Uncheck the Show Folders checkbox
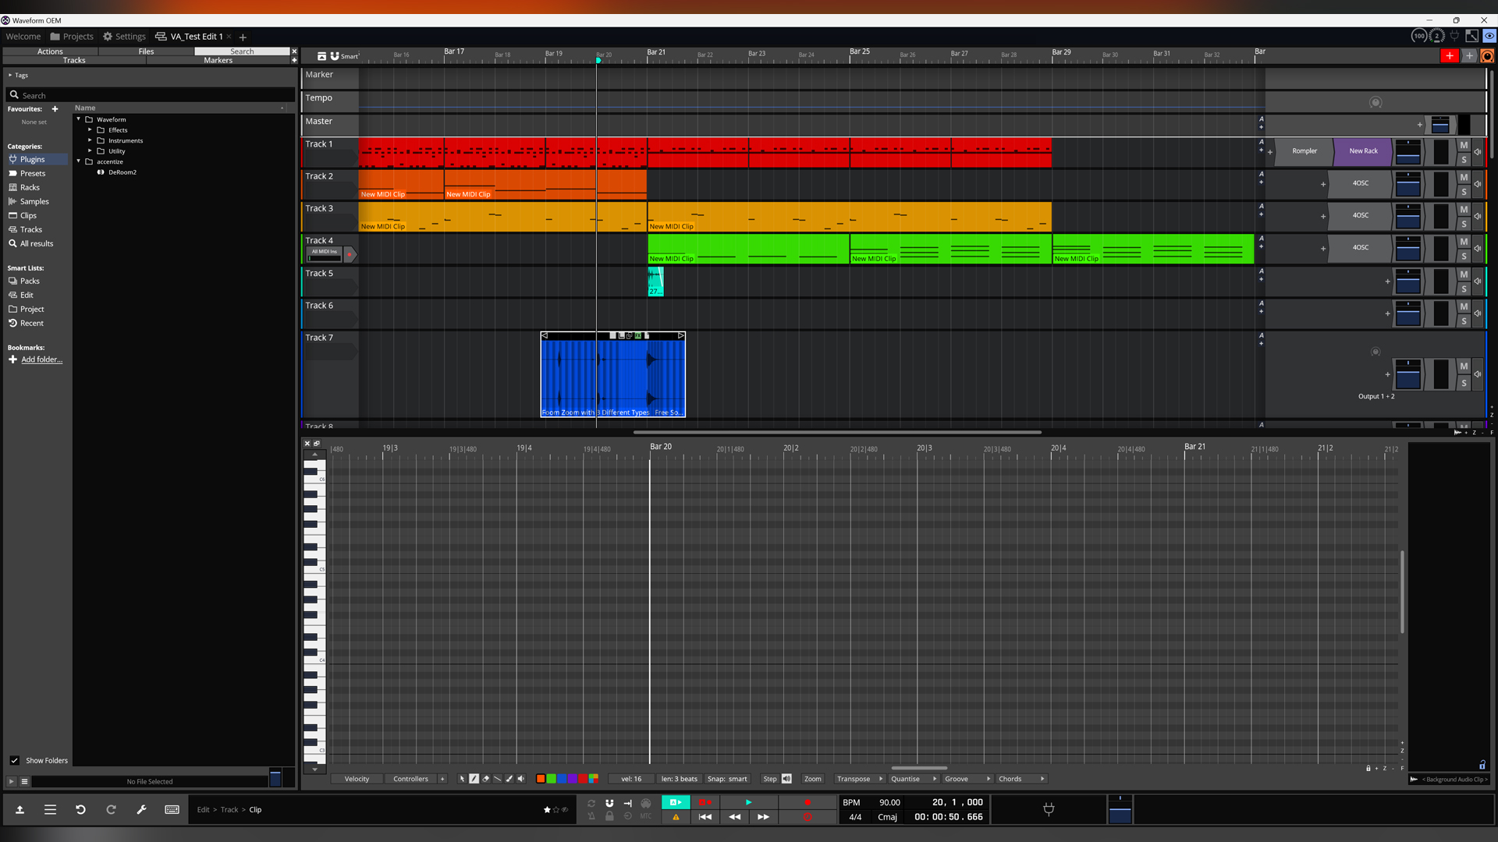This screenshot has height=842, width=1498. pyautogui.click(x=14, y=760)
